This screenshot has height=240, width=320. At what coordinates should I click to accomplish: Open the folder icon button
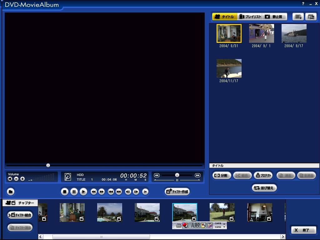coord(11,192)
